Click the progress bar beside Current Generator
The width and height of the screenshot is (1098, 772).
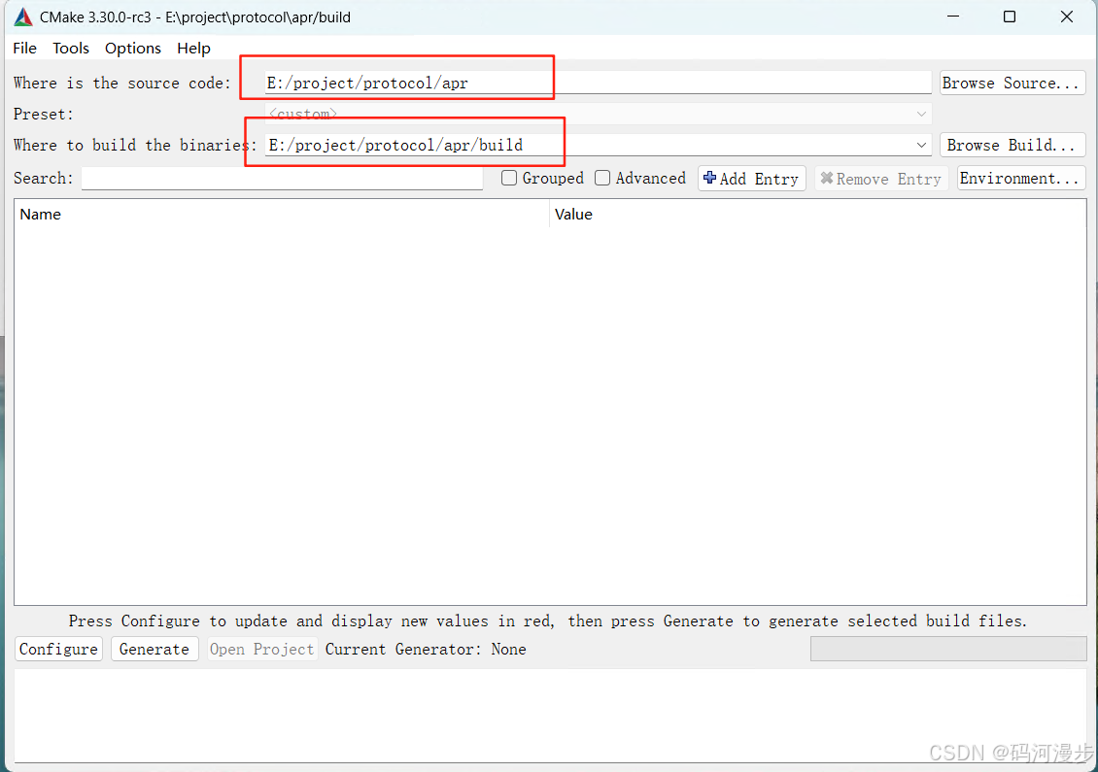948,649
